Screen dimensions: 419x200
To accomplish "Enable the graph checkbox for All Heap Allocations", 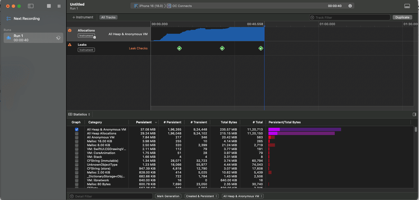I will point(76,133).
